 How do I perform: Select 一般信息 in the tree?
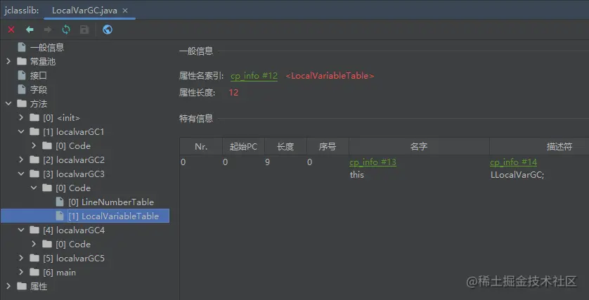[47, 47]
